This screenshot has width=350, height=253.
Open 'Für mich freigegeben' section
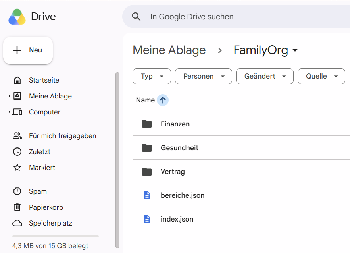pyautogui.click(x=63, y=136)
